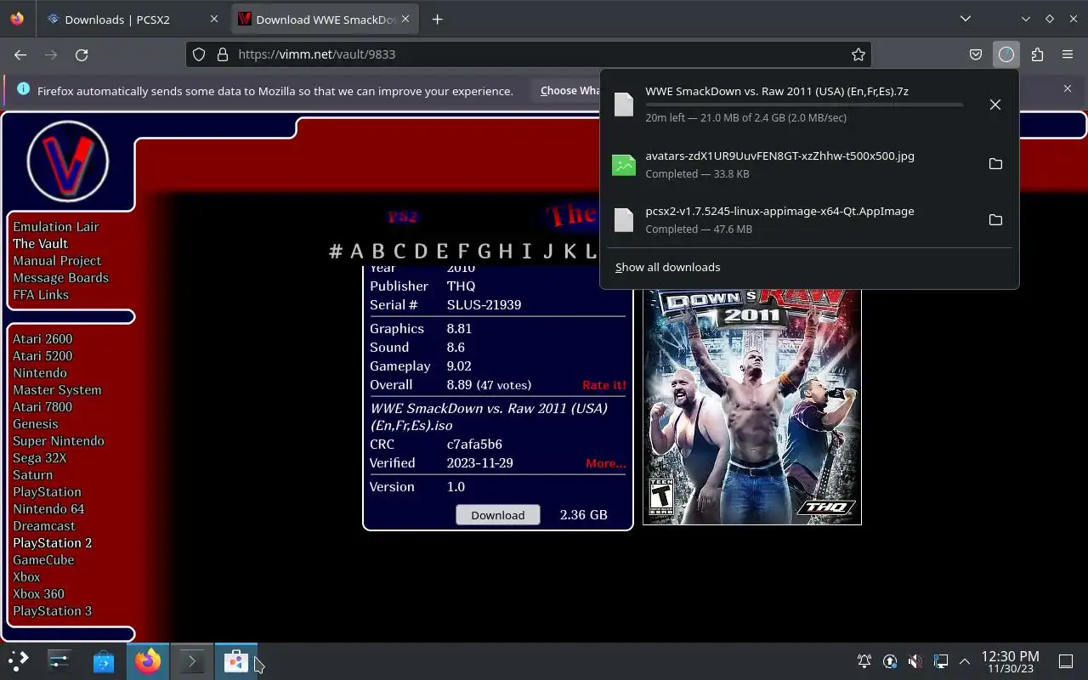Open the Firefox downloads toolbar button

coord(1006,54)
